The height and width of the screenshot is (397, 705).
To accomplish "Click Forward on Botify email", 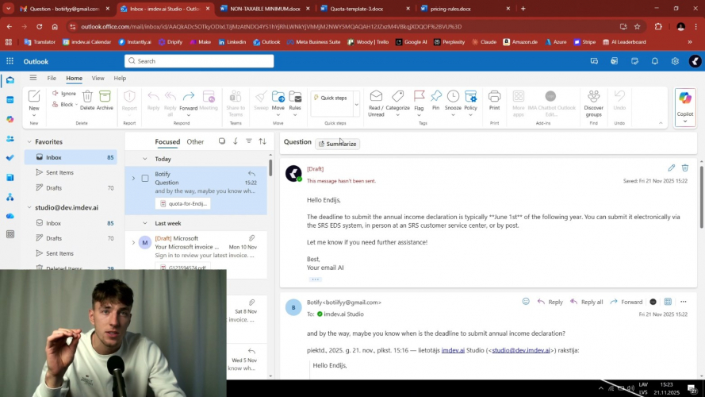I will [626, 302].
